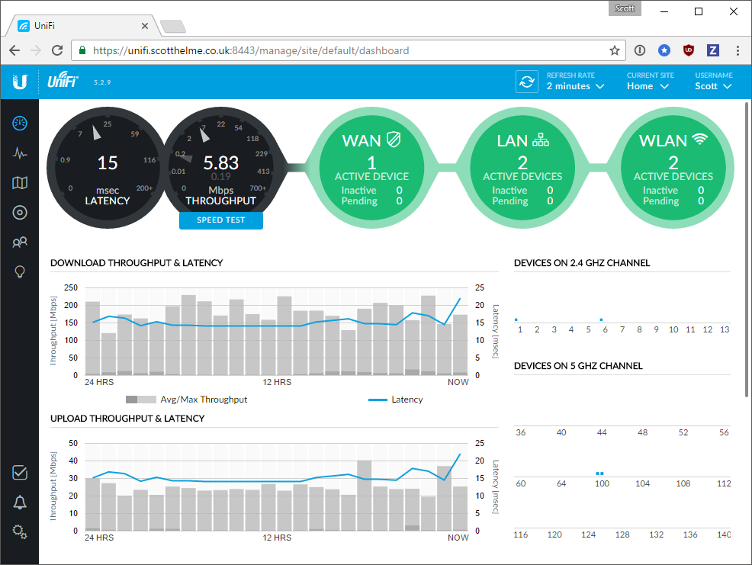This screenshot has width=752, height=565.
Task: Open the Devices icon in sidebar
Action: click(20, 213)
